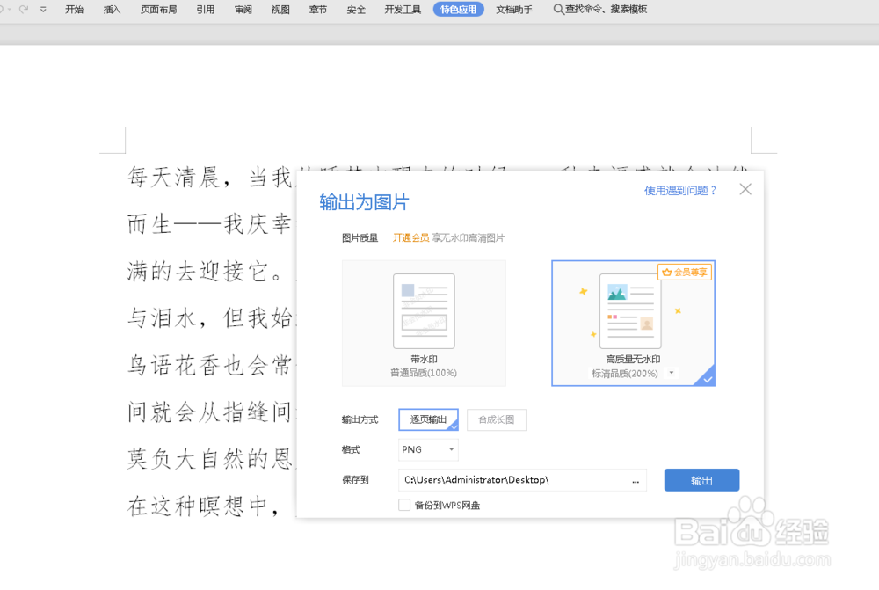Viewport: 879px width, 590px height.
Task: Open the 页面布局 ribbon tab
Action: [158, 9]
